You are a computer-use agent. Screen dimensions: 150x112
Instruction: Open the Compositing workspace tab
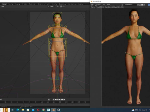coord(62,4)
